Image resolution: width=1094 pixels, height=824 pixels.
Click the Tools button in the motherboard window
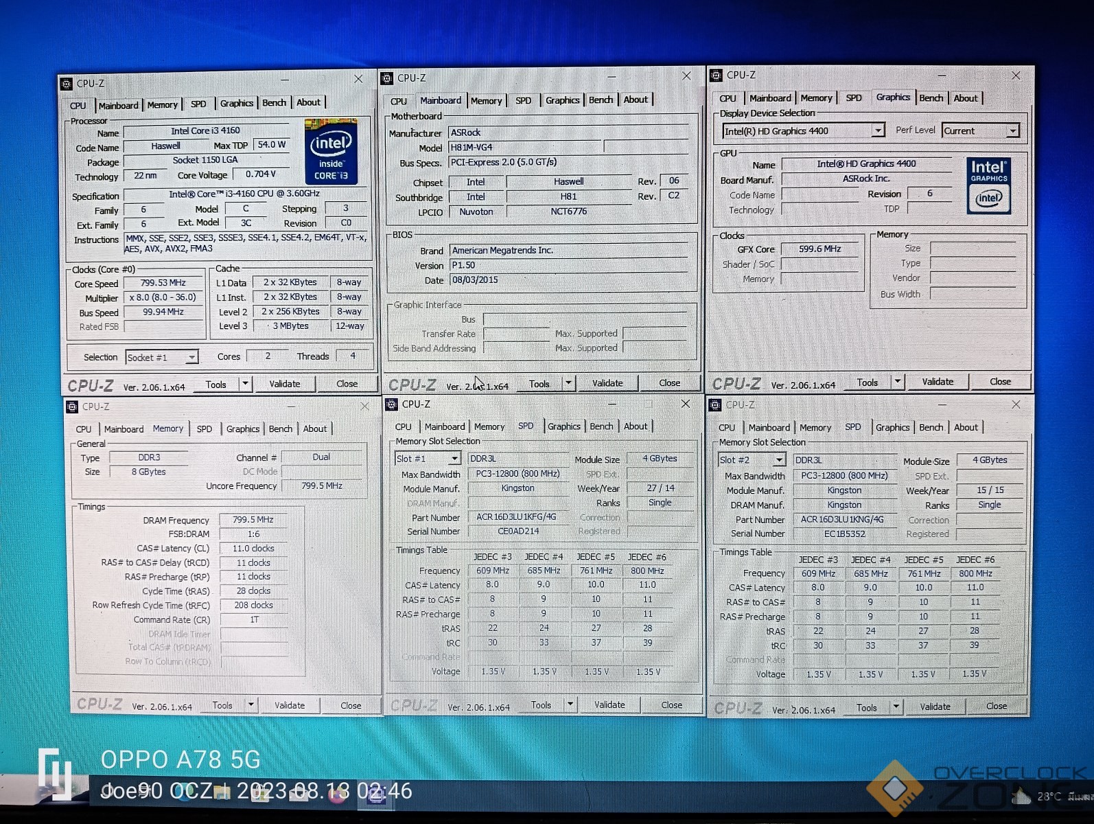point(539,384)
